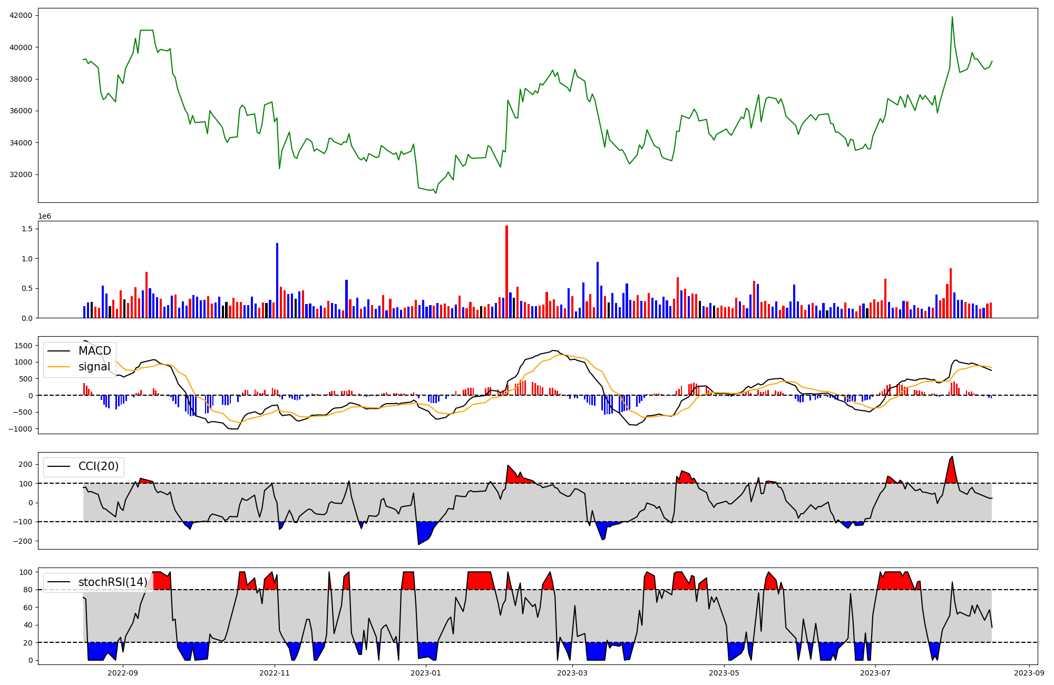Image resolution: width=1054 pixels, height=685 pixels.
Task: Click the 2023-09 x-axis date label
Action: coord(1029,673)
